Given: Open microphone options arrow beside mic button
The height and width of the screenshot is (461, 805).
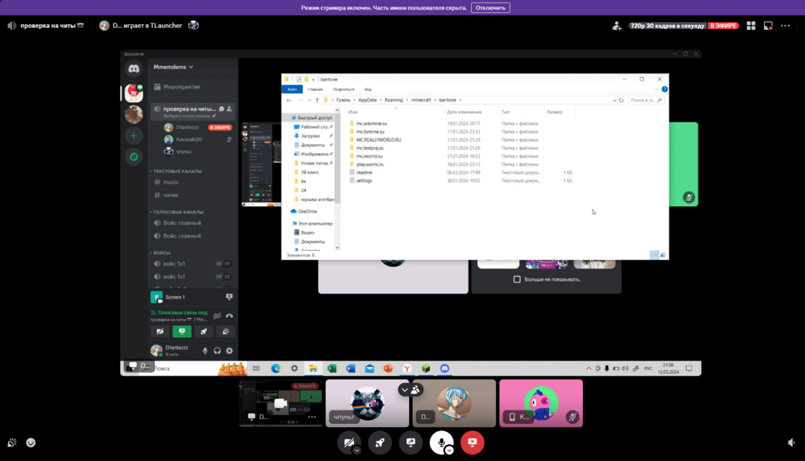Looking at the screenshot, I should tap(449, 451).
